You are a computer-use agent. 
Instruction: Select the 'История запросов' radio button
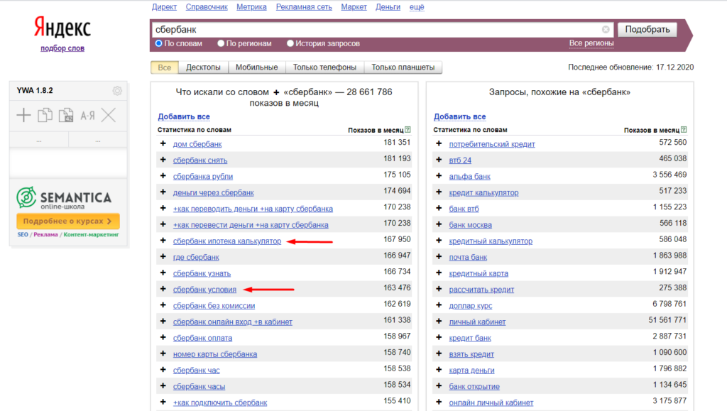[290, 43]
